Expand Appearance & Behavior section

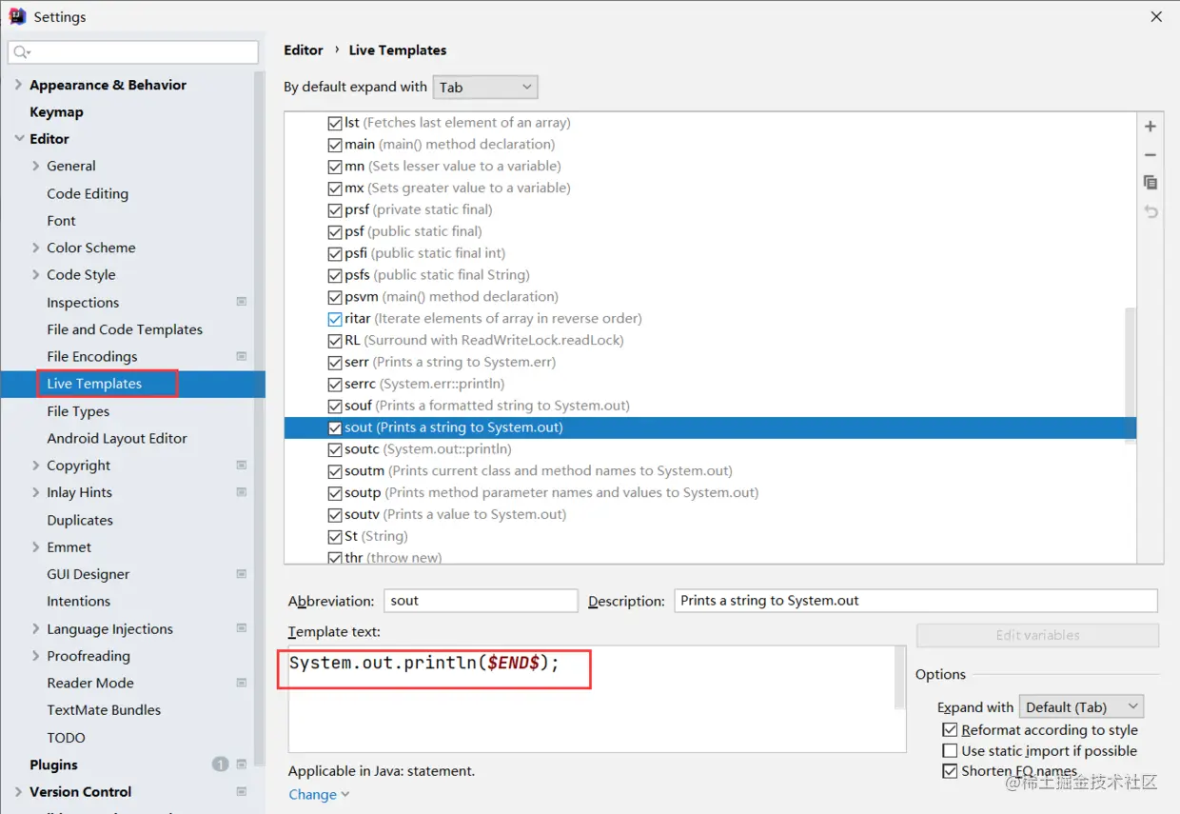[19, 85]
